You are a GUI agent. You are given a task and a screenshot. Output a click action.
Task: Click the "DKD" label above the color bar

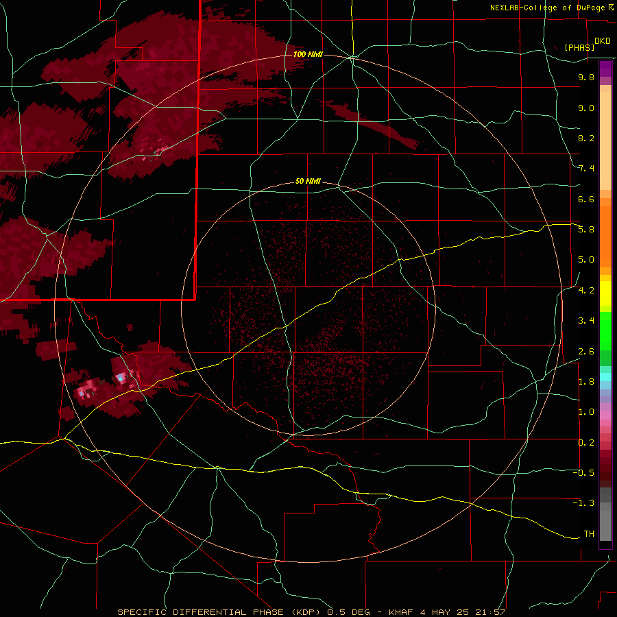pos(603,41)
